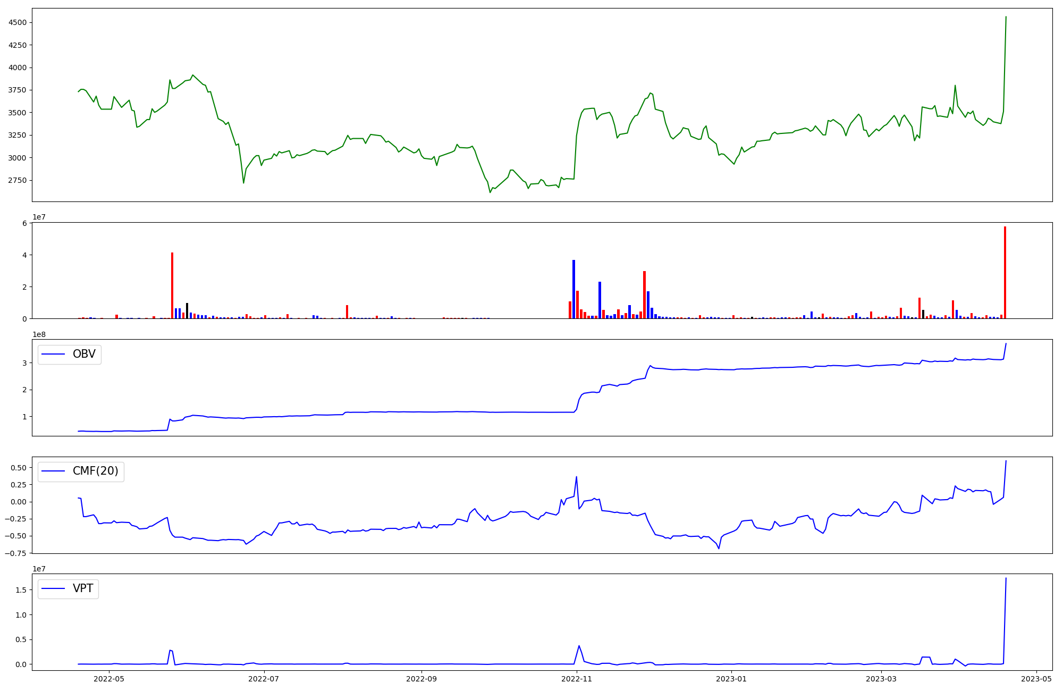The height and width of the screenshot is (691, 1063).
Task: Click the 2023-05 date tick label
Action: [x=1036, y=679]
